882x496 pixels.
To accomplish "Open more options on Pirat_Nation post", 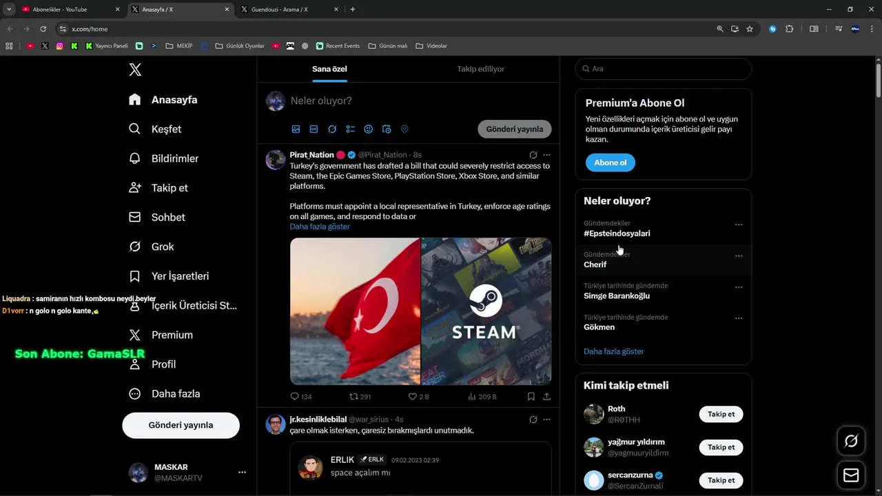I will click(546, 155).
